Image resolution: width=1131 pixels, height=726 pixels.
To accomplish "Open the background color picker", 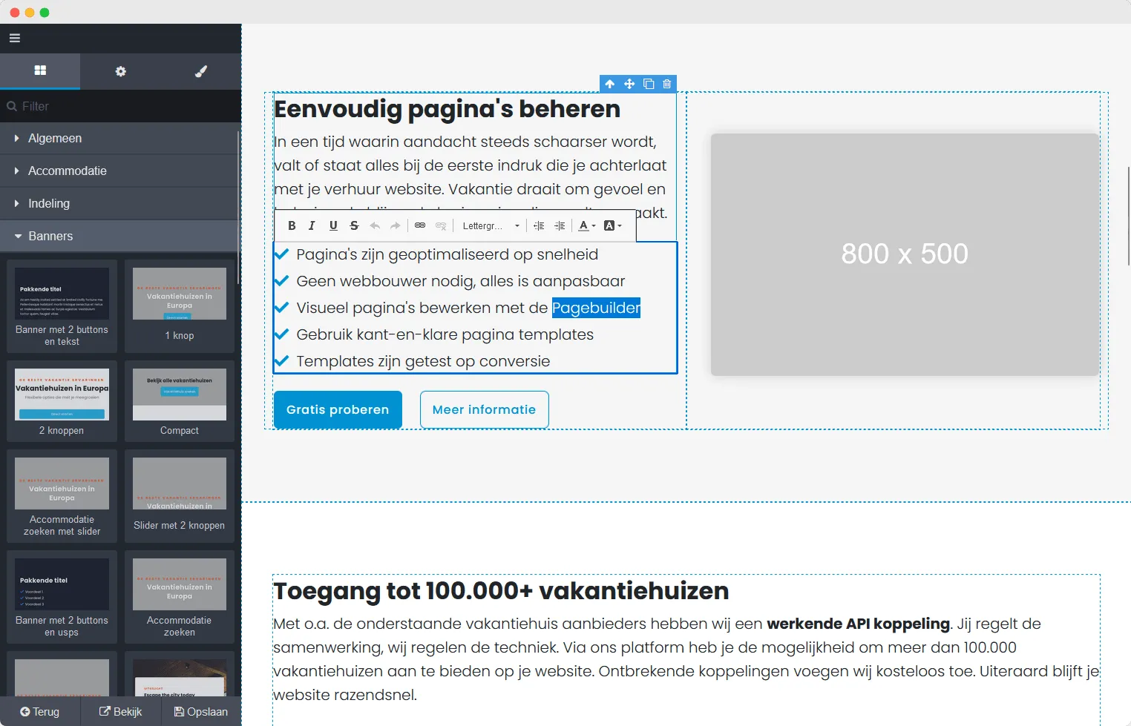I will pos(612,225).
